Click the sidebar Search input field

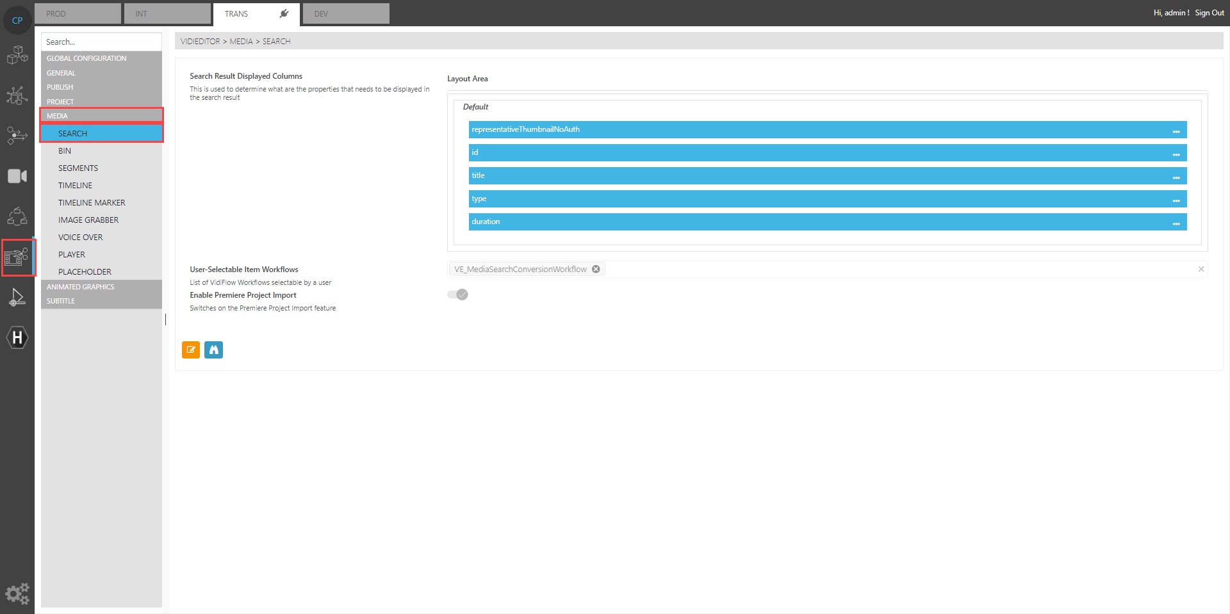click(x=101, y=42)
